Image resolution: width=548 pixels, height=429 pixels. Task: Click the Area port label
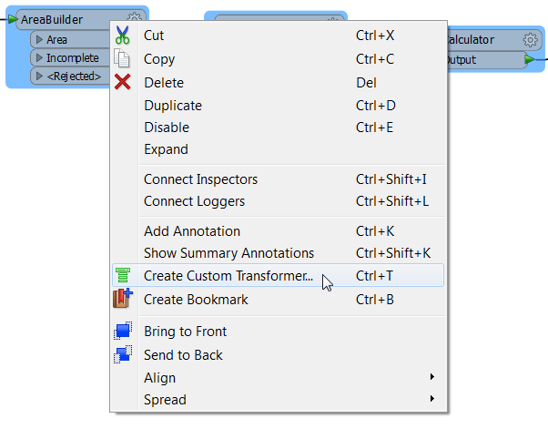point(56,39)
